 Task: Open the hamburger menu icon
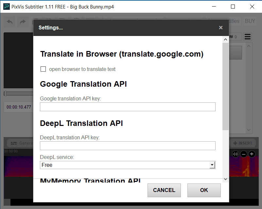coord(248,37)
